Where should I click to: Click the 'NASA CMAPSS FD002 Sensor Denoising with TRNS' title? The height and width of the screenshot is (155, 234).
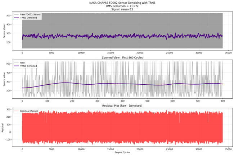click(x=122, y=3)
